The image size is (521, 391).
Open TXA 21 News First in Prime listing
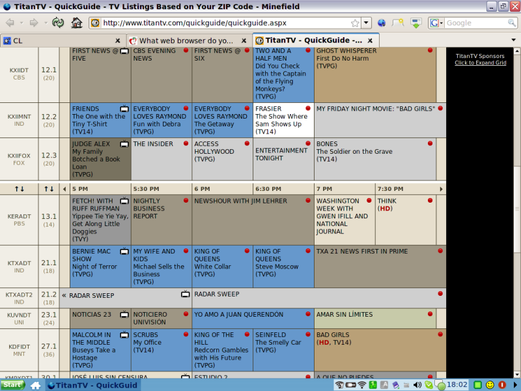380,267
